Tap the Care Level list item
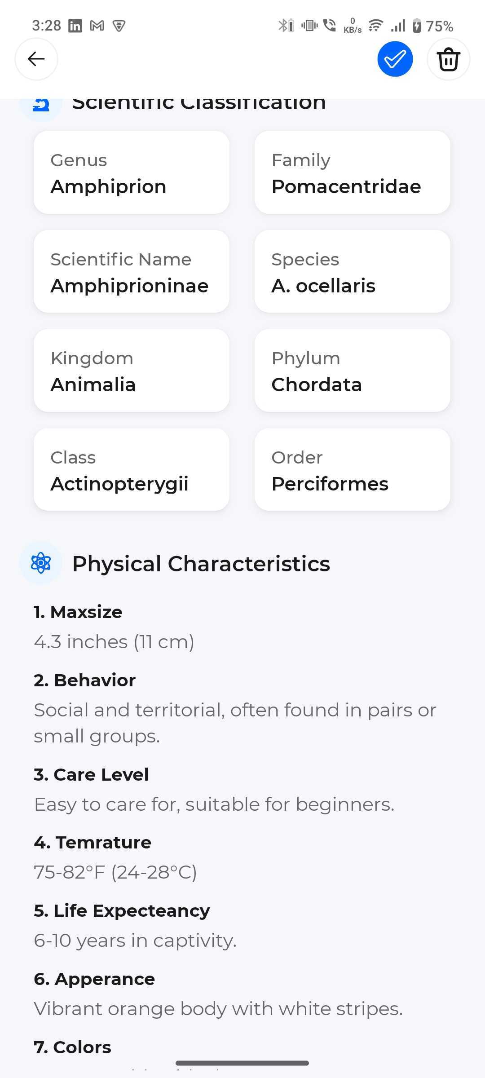 tap(91, 775)
